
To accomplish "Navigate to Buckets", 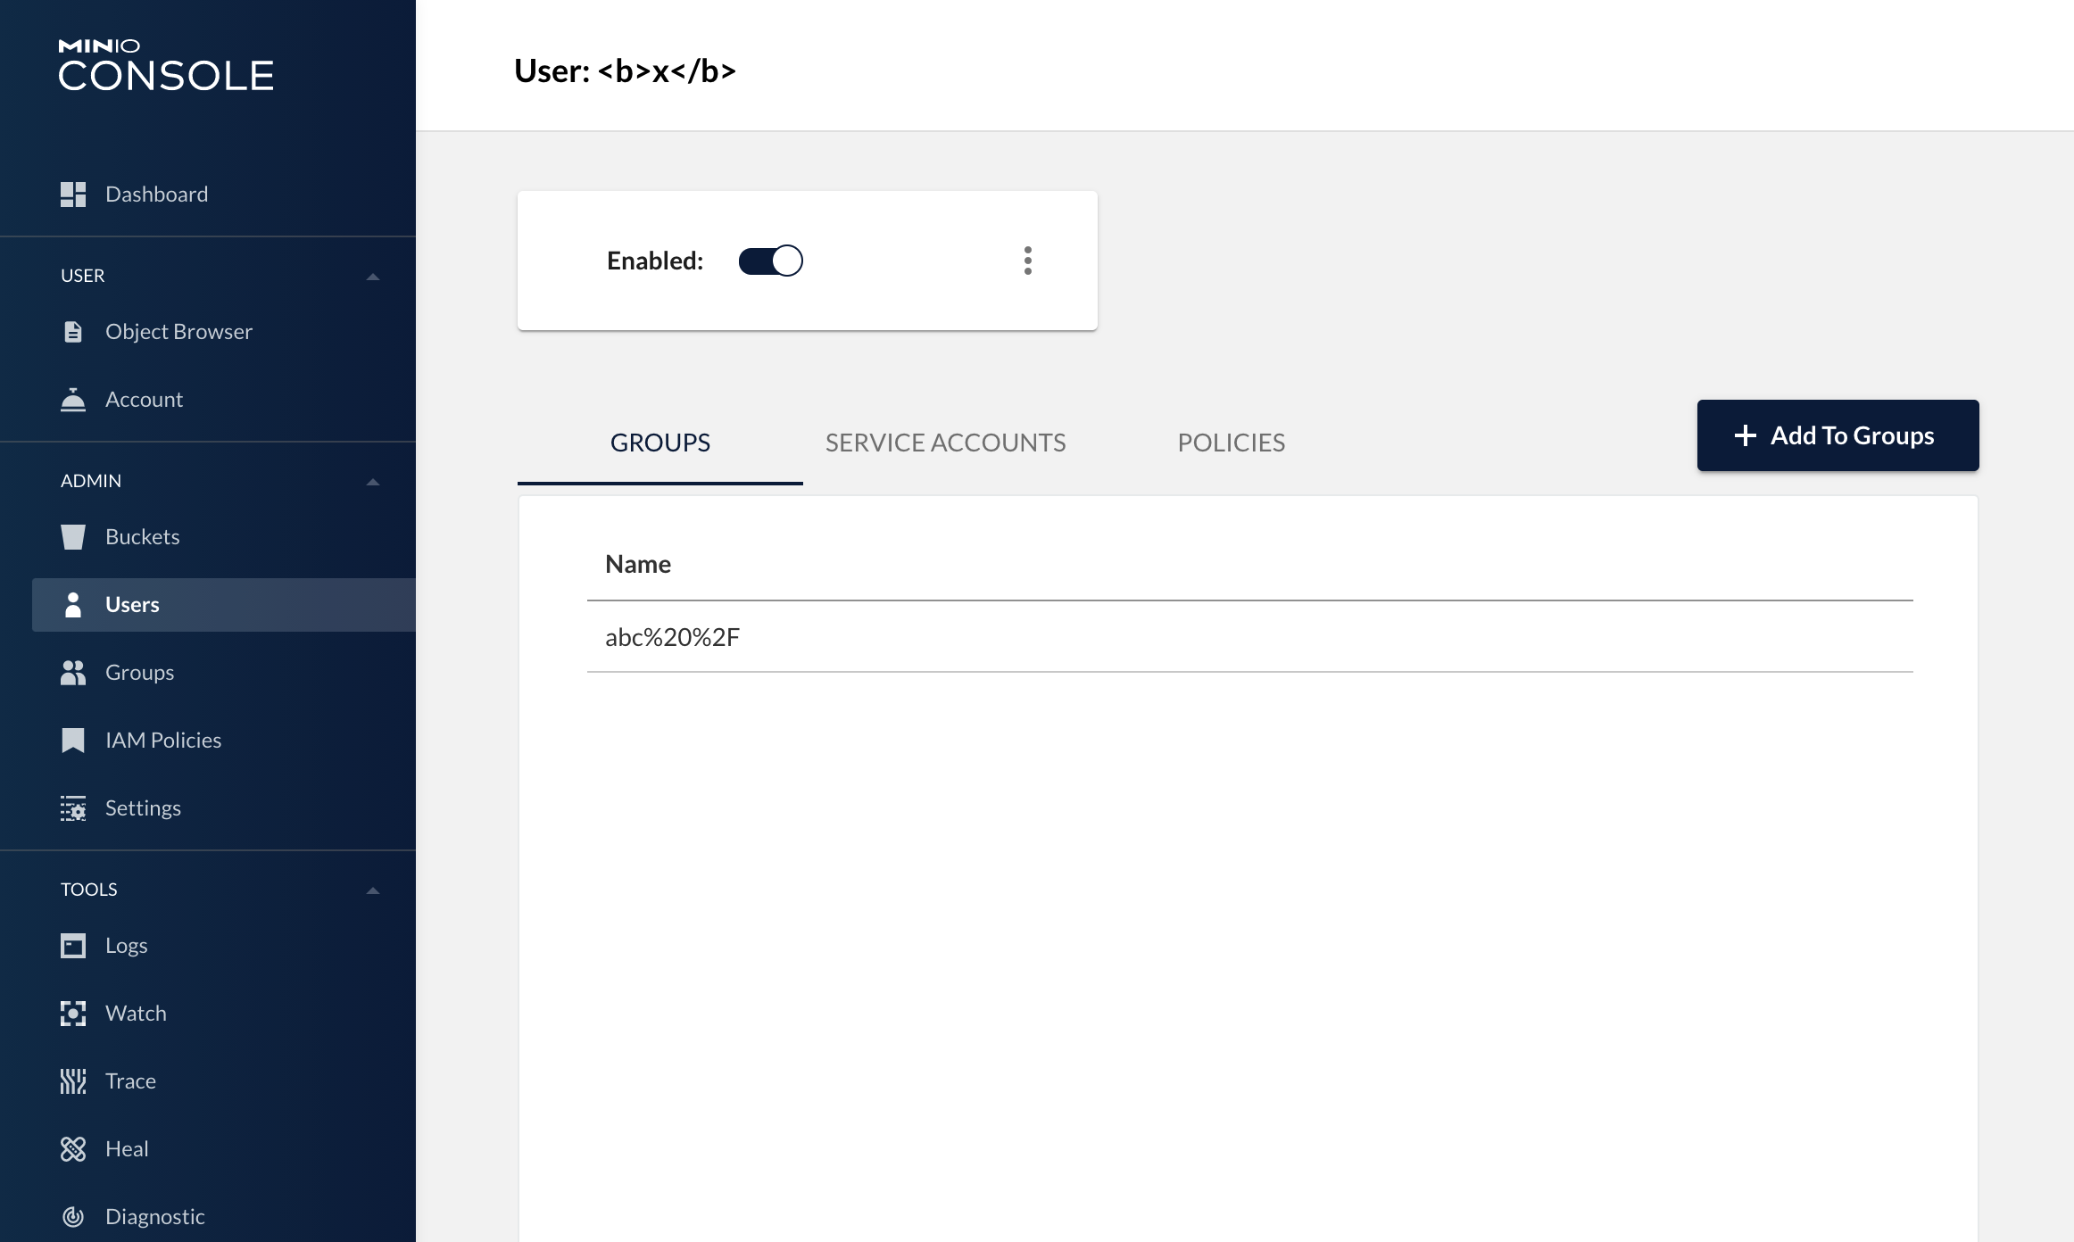I will (223, 537).
